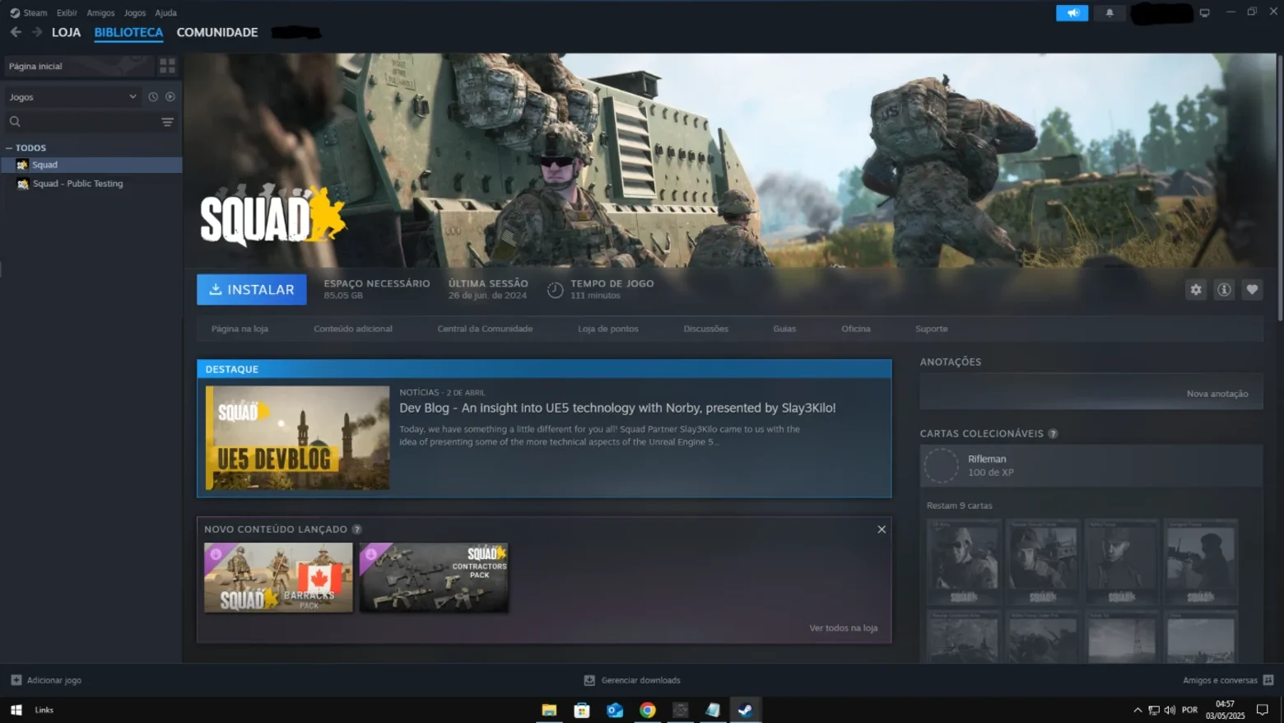This screenshot has width=1284, height=723.
Task: Click the INSTALAR button
Action: click(252, 290)
